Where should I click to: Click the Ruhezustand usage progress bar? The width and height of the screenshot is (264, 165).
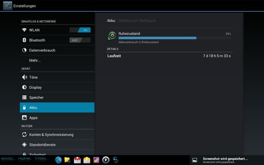pyautogui.click(x=175, y=38)
